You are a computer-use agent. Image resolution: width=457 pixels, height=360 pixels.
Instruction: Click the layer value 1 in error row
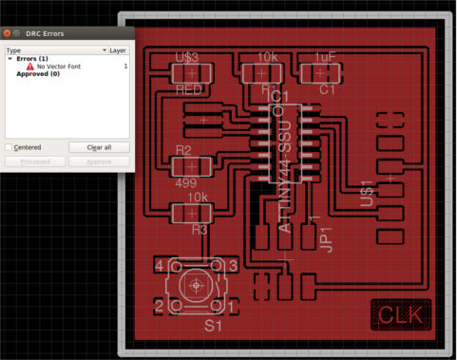click(x=125, y=66)
